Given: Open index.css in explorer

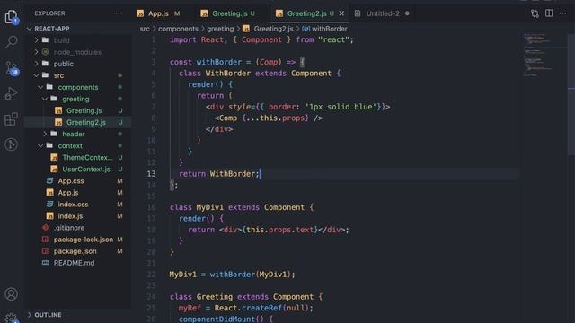Looking at the screenshot, I should click(73, 205).
